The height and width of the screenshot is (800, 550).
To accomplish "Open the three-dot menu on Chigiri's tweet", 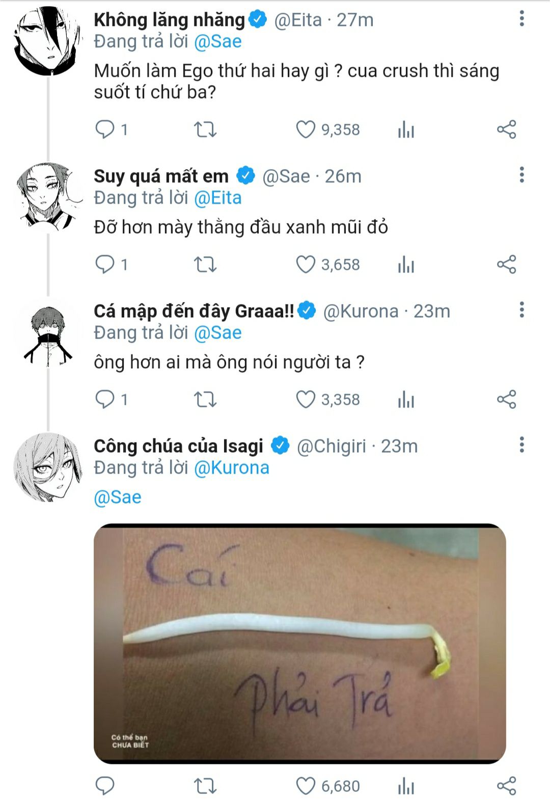I will click(521, 445).
